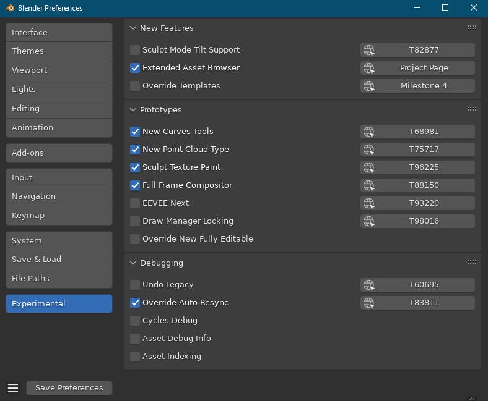Open the hamburger preferences menu
This screenshot has width=488, height=401.
13,388
